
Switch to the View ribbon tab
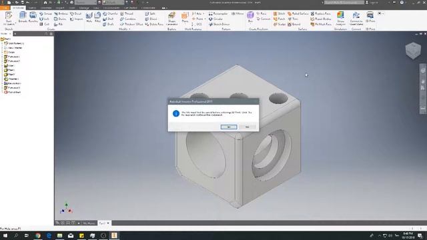96,8
